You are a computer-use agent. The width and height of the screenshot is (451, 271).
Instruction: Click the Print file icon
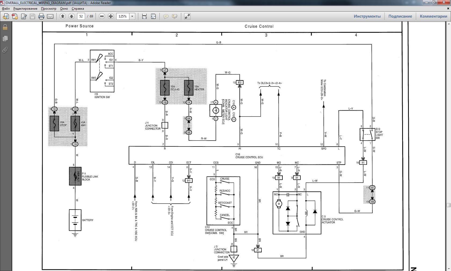click(x=41, y=16)
